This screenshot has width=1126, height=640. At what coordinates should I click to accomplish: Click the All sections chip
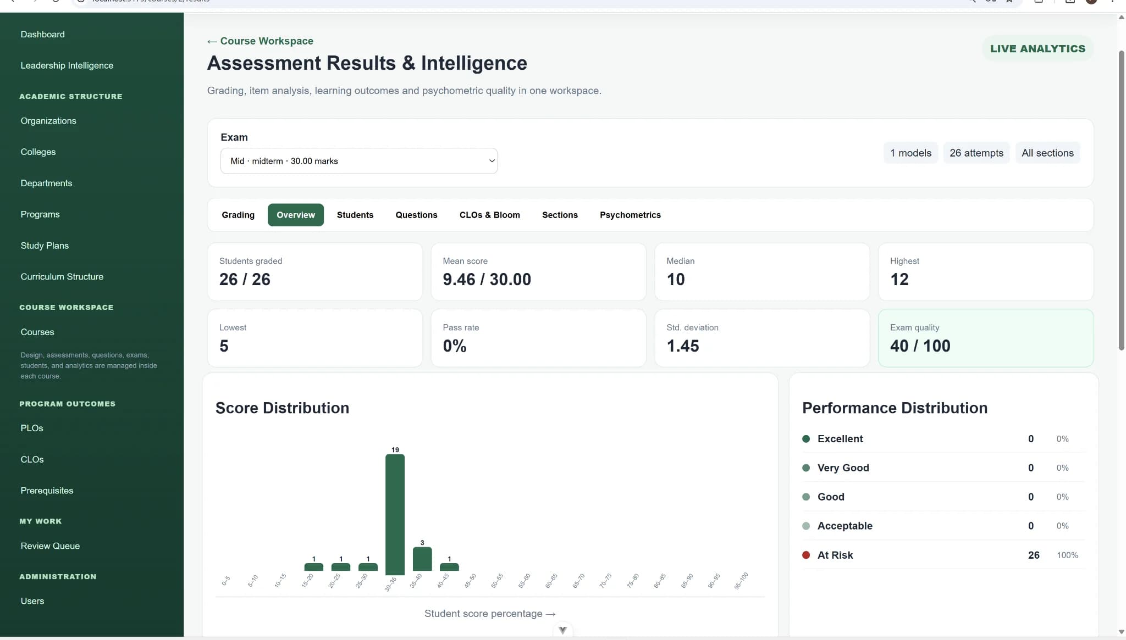[1047, 153]
